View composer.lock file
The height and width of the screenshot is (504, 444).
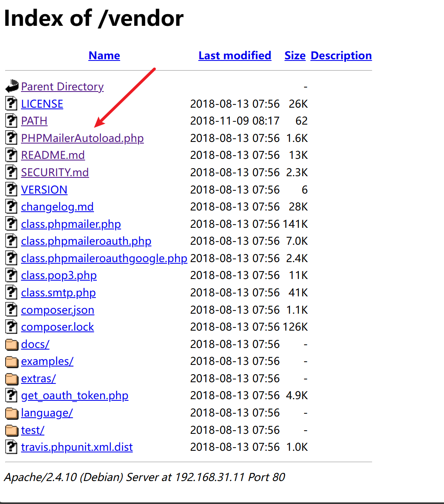[57, 327]
